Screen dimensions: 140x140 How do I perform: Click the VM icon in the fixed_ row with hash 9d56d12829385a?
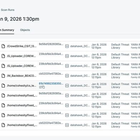click(x=67, y=95)
